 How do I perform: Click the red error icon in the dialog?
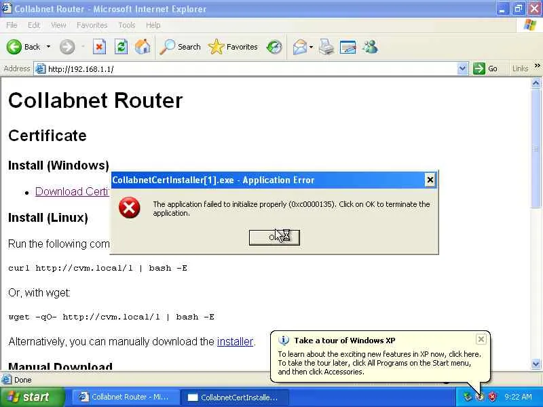(x=129, y=208)
